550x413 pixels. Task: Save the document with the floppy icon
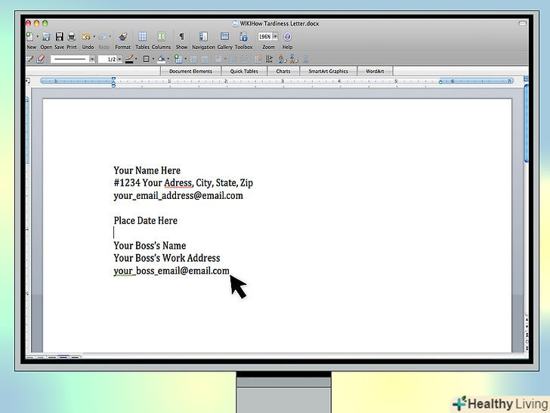[59, 36]
